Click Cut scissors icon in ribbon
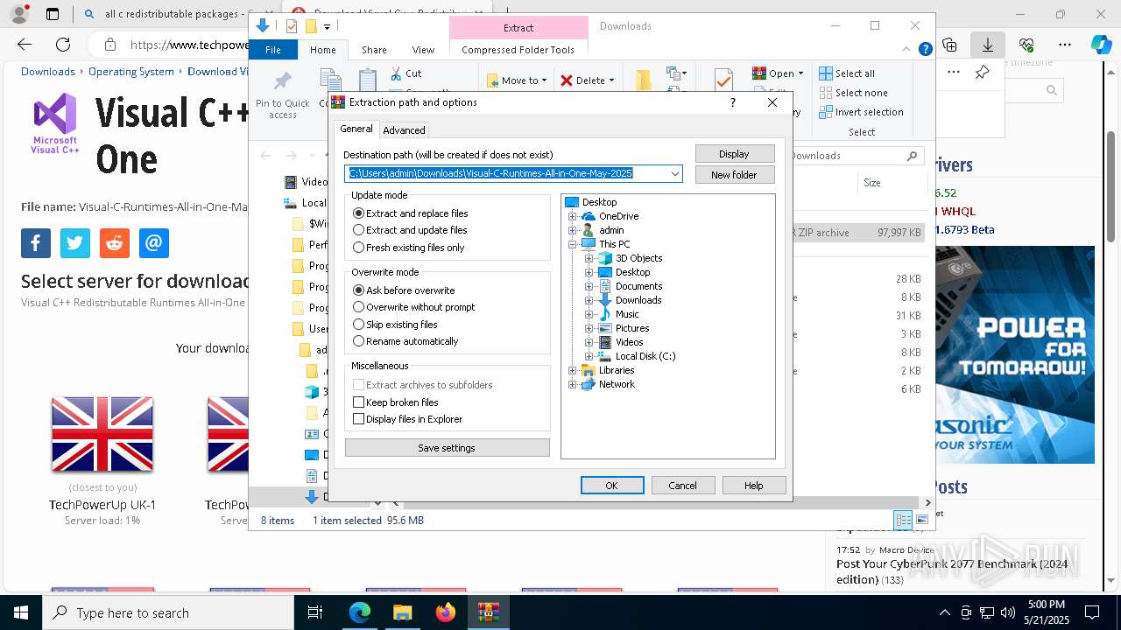Image resolution: width=1121 pixels, height=630 pixels. point(396,73)
